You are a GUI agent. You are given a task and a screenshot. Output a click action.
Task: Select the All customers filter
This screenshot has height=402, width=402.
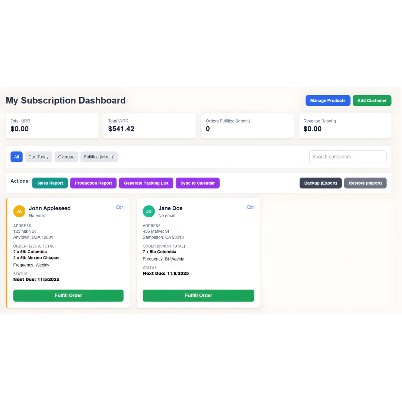[16, 157]
